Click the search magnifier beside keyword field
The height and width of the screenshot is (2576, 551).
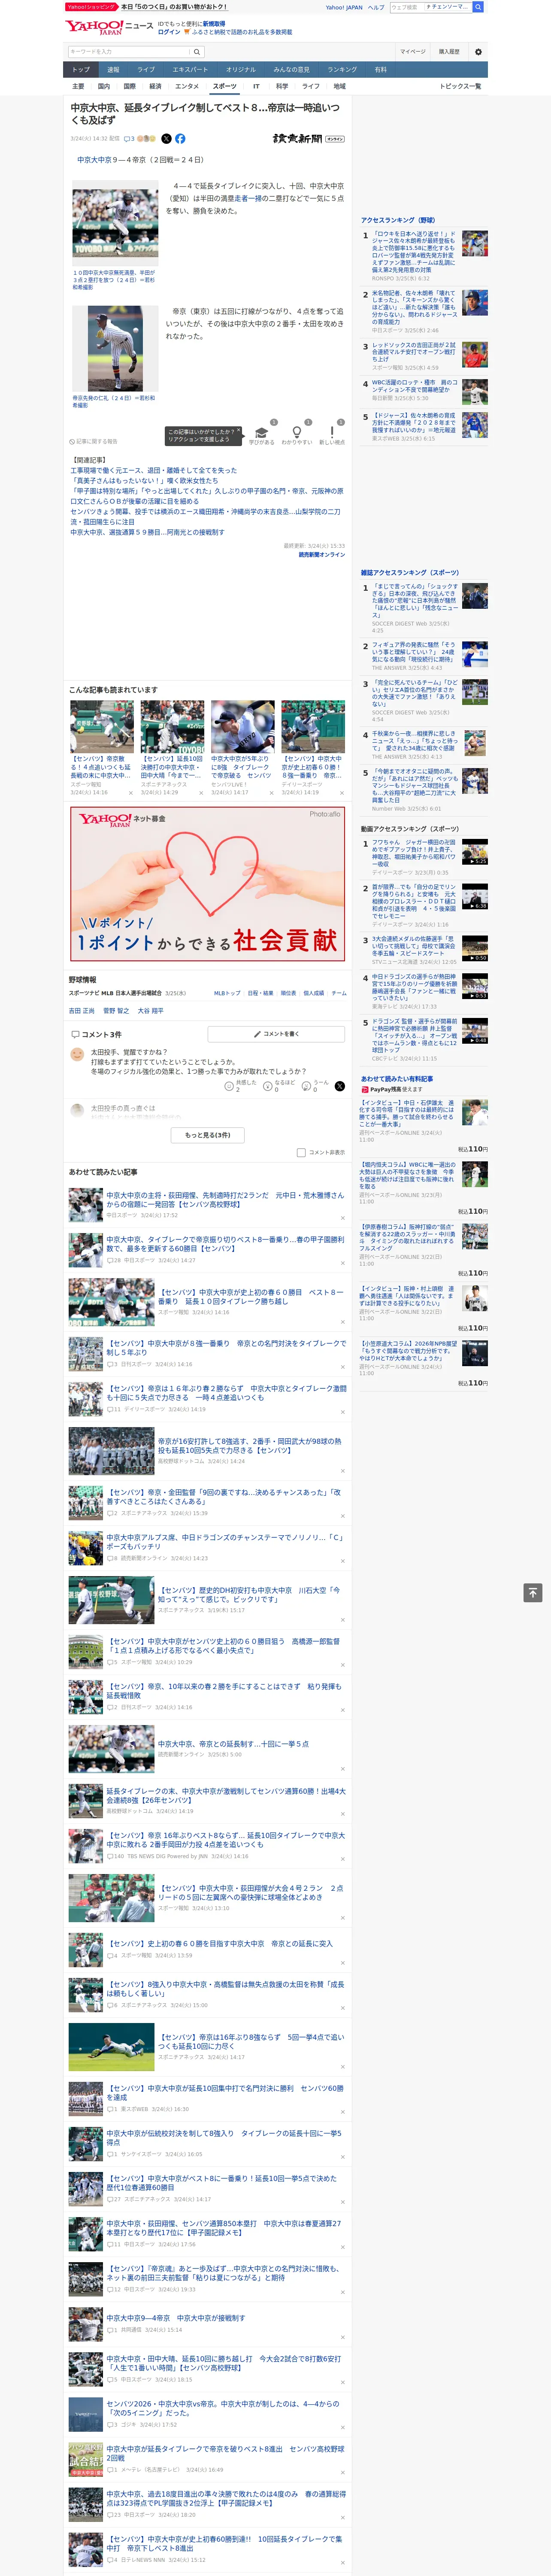click(x=197, y=52)
